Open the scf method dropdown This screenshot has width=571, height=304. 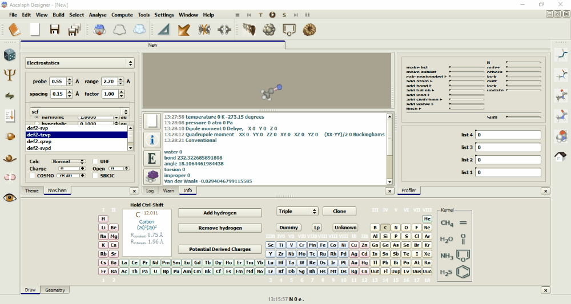[x=80, y=112]
